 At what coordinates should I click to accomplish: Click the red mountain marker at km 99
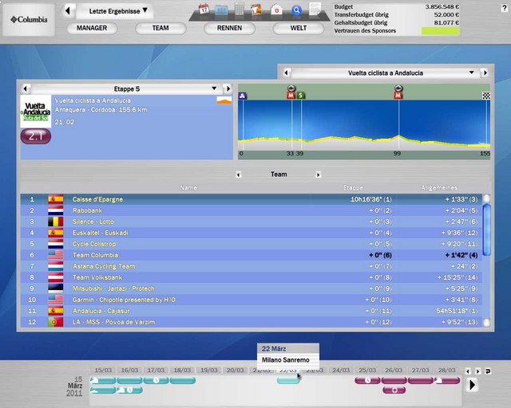[x=398, y=96]
